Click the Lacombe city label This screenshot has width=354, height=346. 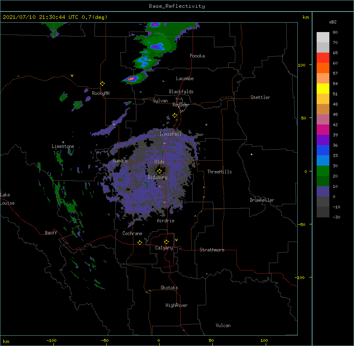tap(185, 78)
